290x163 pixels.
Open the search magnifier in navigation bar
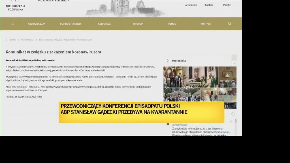[x=229, y=24]
